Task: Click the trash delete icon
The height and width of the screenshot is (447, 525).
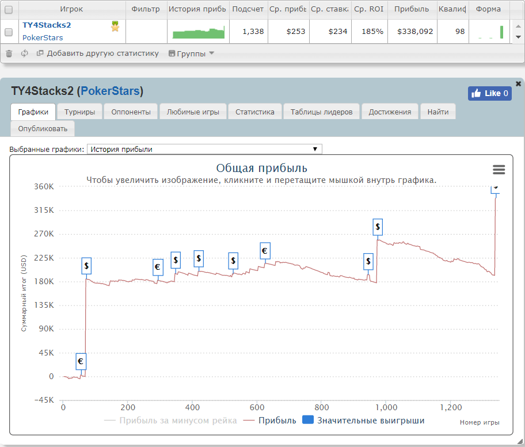Action: click(x=9, y=54)
